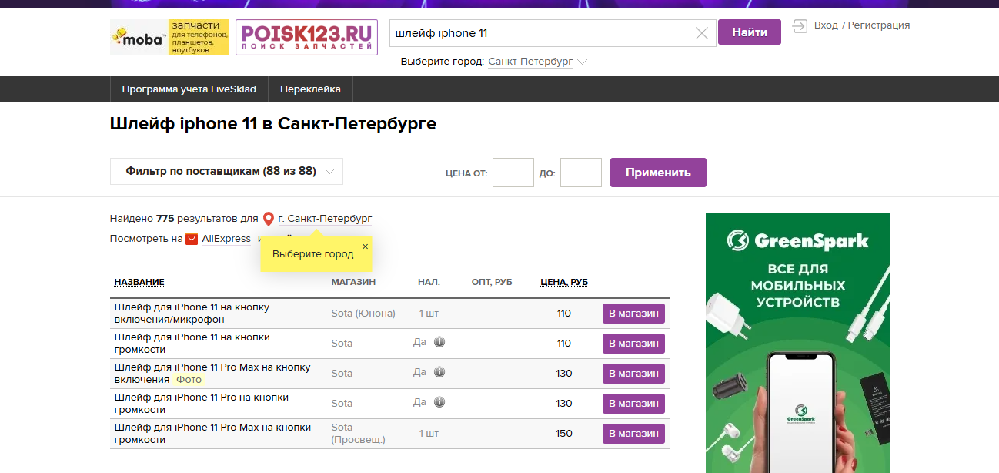Image resolution: width=999 pixels, height=473 pixels.
Task: Focus the ЦЕНА ОТ input field
Action: coord(513,173)
